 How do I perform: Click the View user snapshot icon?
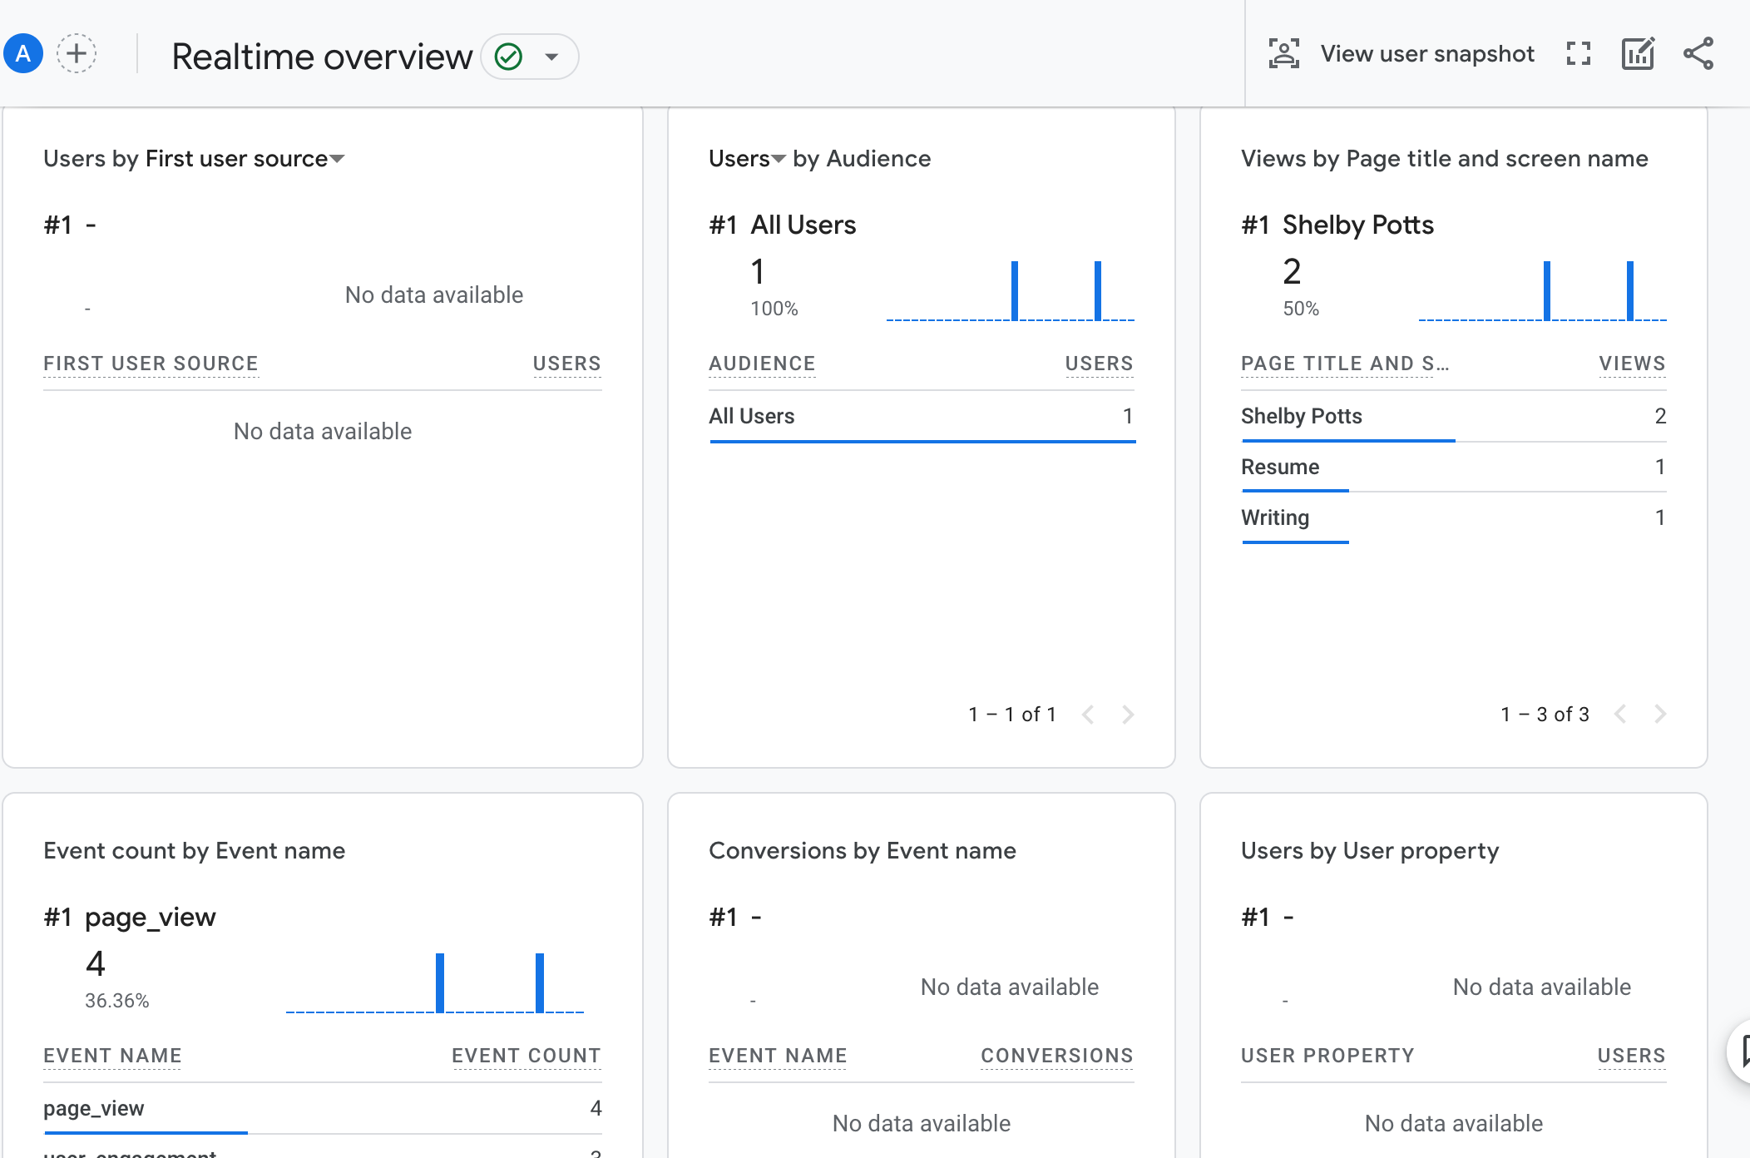click(1283, 54)
